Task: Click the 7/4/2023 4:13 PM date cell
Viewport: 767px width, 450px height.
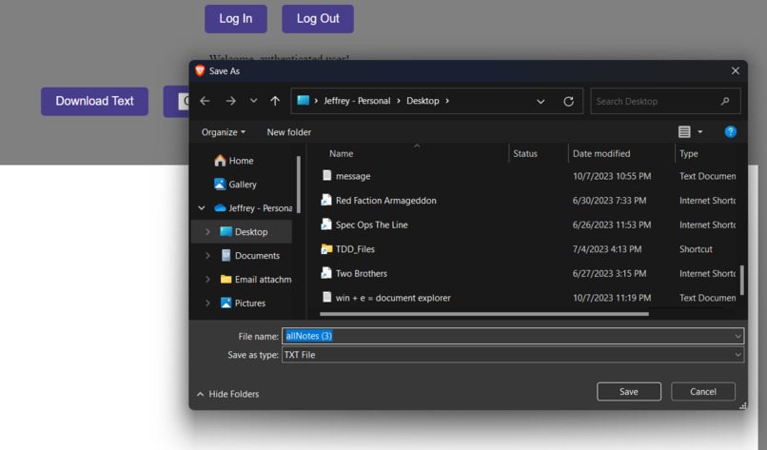Action: [x=606, y=249]
